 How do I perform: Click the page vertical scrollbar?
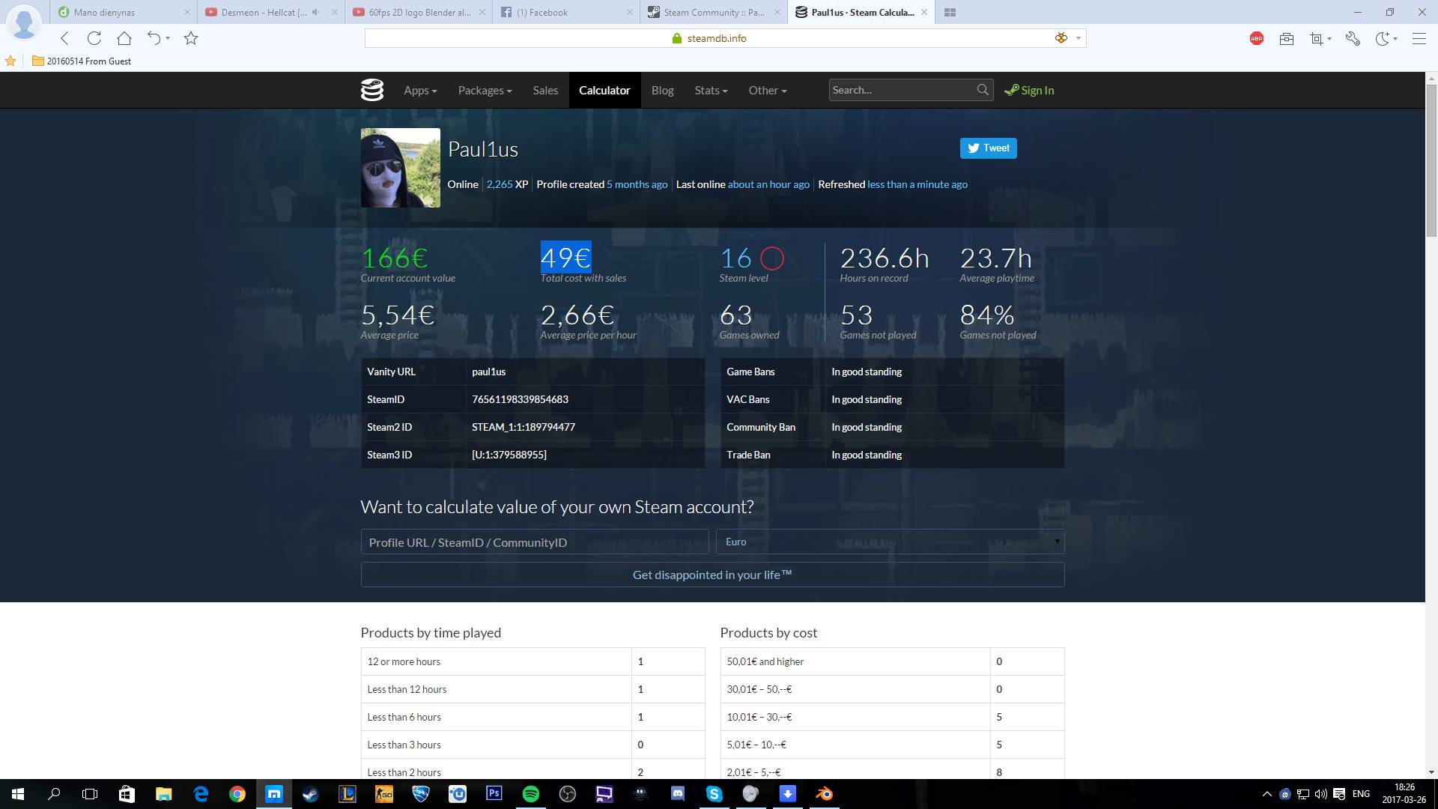pos(1431,161)
